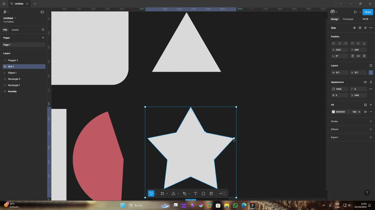
Task: Create component from Star selection
Action: pyautogui.click(x=354, y=28)
